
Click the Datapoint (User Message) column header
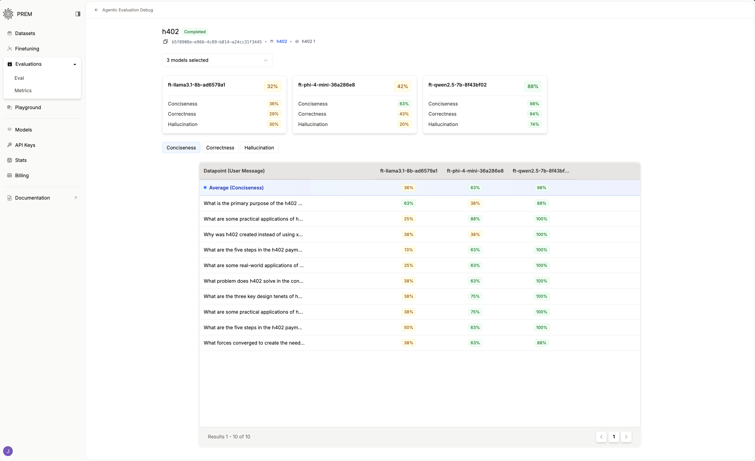click(234, 171)
